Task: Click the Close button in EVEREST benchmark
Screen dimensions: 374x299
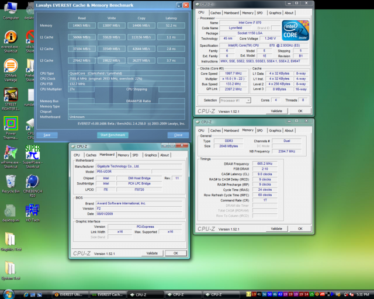Action: [x=178, y=135]
